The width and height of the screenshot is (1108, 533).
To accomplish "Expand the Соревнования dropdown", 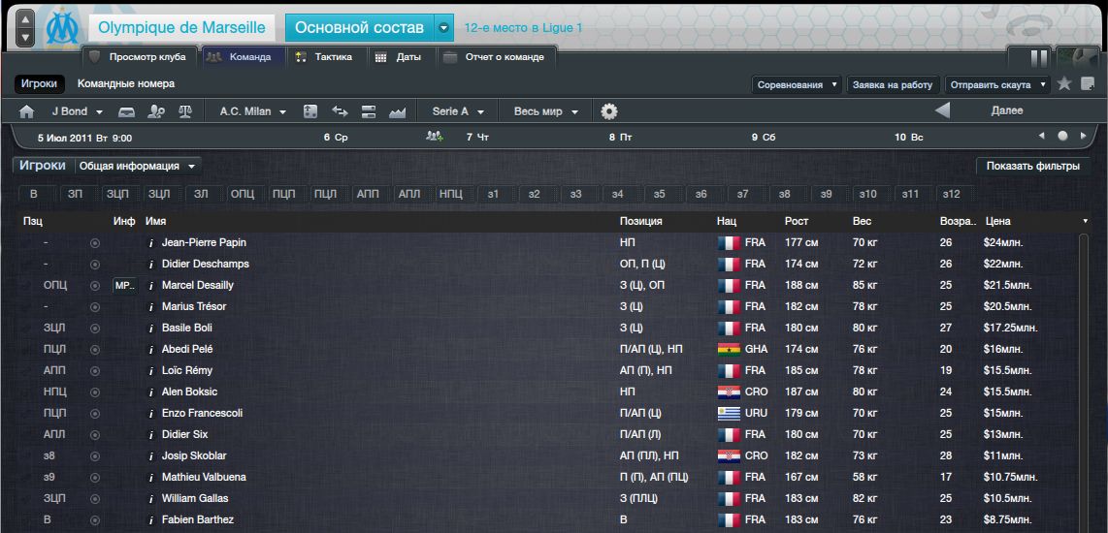I will [798, 84].
